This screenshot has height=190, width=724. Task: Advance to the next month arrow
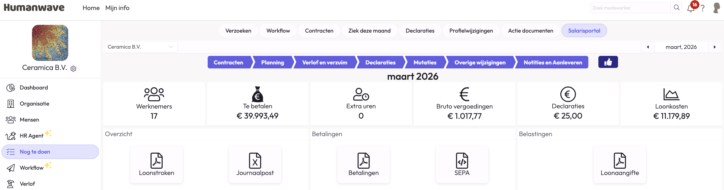click(x=714, y=47)
